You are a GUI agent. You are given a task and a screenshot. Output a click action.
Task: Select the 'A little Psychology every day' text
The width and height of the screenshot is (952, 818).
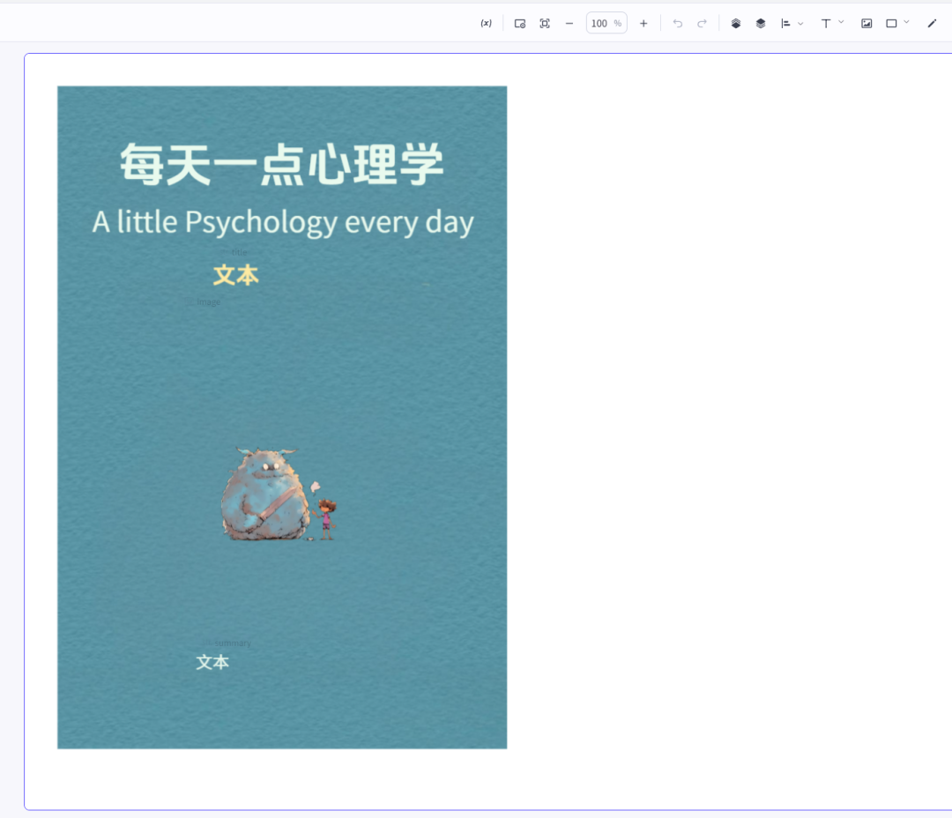tap(283, 222)
